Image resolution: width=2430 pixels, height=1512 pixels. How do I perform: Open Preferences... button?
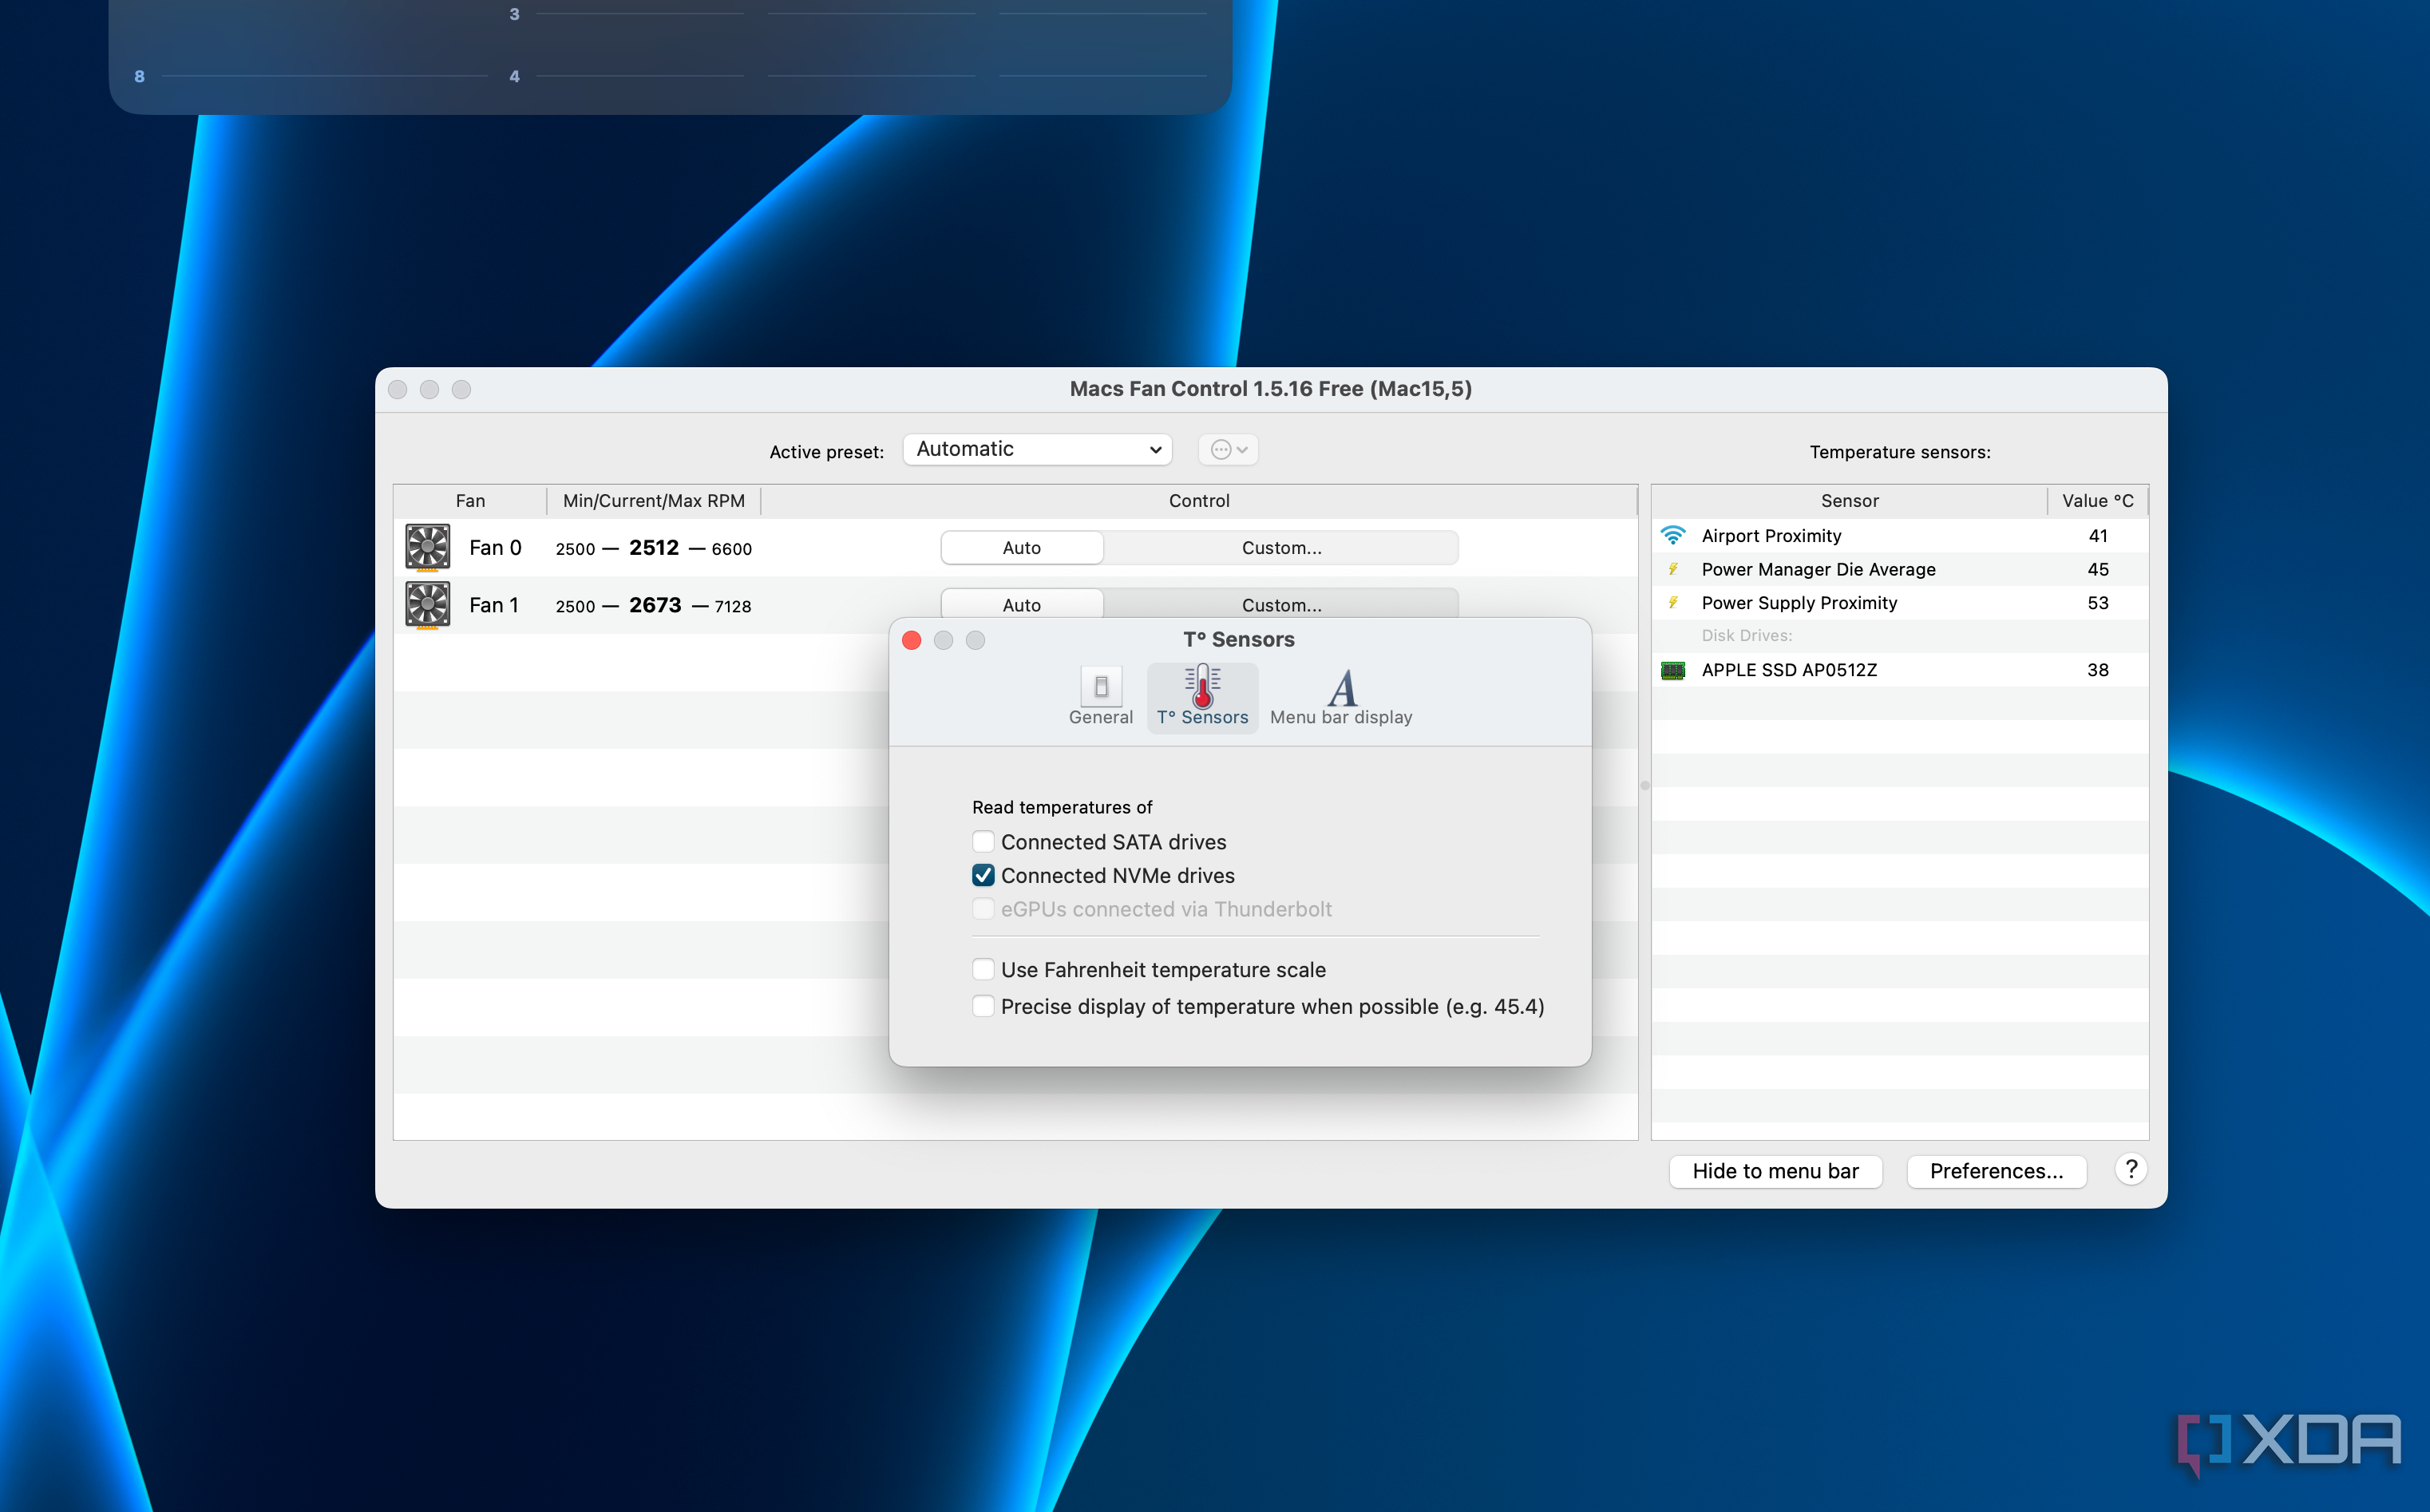1996,1171
